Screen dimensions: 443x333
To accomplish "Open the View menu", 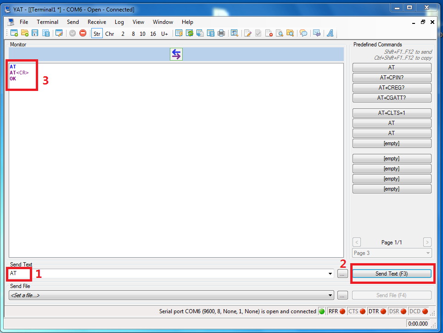I will point(138,22).
